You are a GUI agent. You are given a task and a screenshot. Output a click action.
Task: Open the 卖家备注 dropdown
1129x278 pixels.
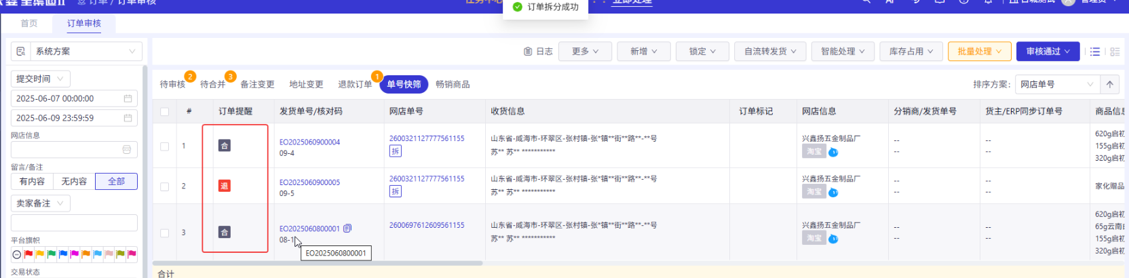click(x=40, y=203)
